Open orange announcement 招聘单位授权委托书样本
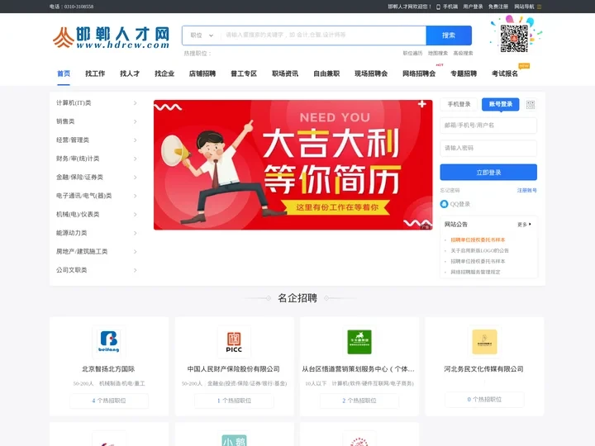The width and height of the screenshot is (595, 446). [x=478, y=240]
